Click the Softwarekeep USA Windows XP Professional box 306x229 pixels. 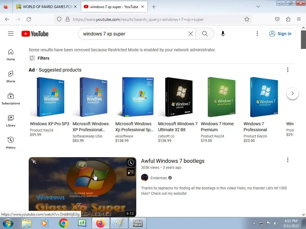tap(93, 97)
